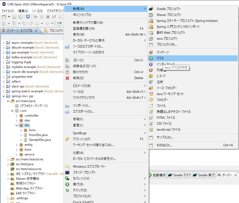The height and width of the screenshot is (203, 239).
Task: Click the Spring スターター・プロジェクト icon
Action: [151, 21]
